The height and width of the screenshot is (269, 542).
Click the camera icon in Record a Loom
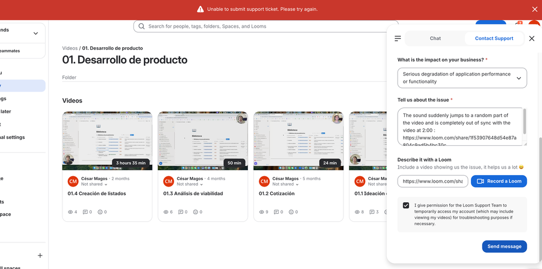[x=480, y=181]
